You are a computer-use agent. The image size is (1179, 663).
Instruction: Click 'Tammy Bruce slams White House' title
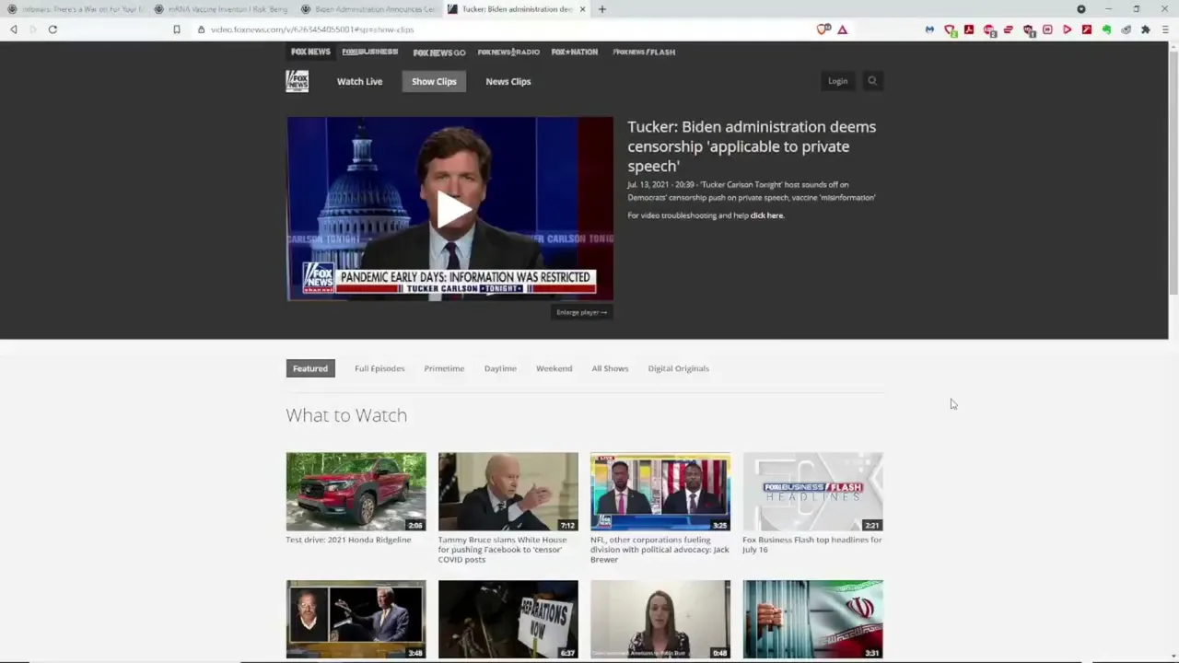[503, 550]
